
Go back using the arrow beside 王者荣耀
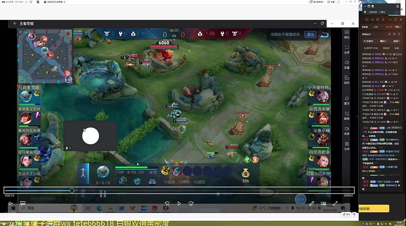(15, 24)
